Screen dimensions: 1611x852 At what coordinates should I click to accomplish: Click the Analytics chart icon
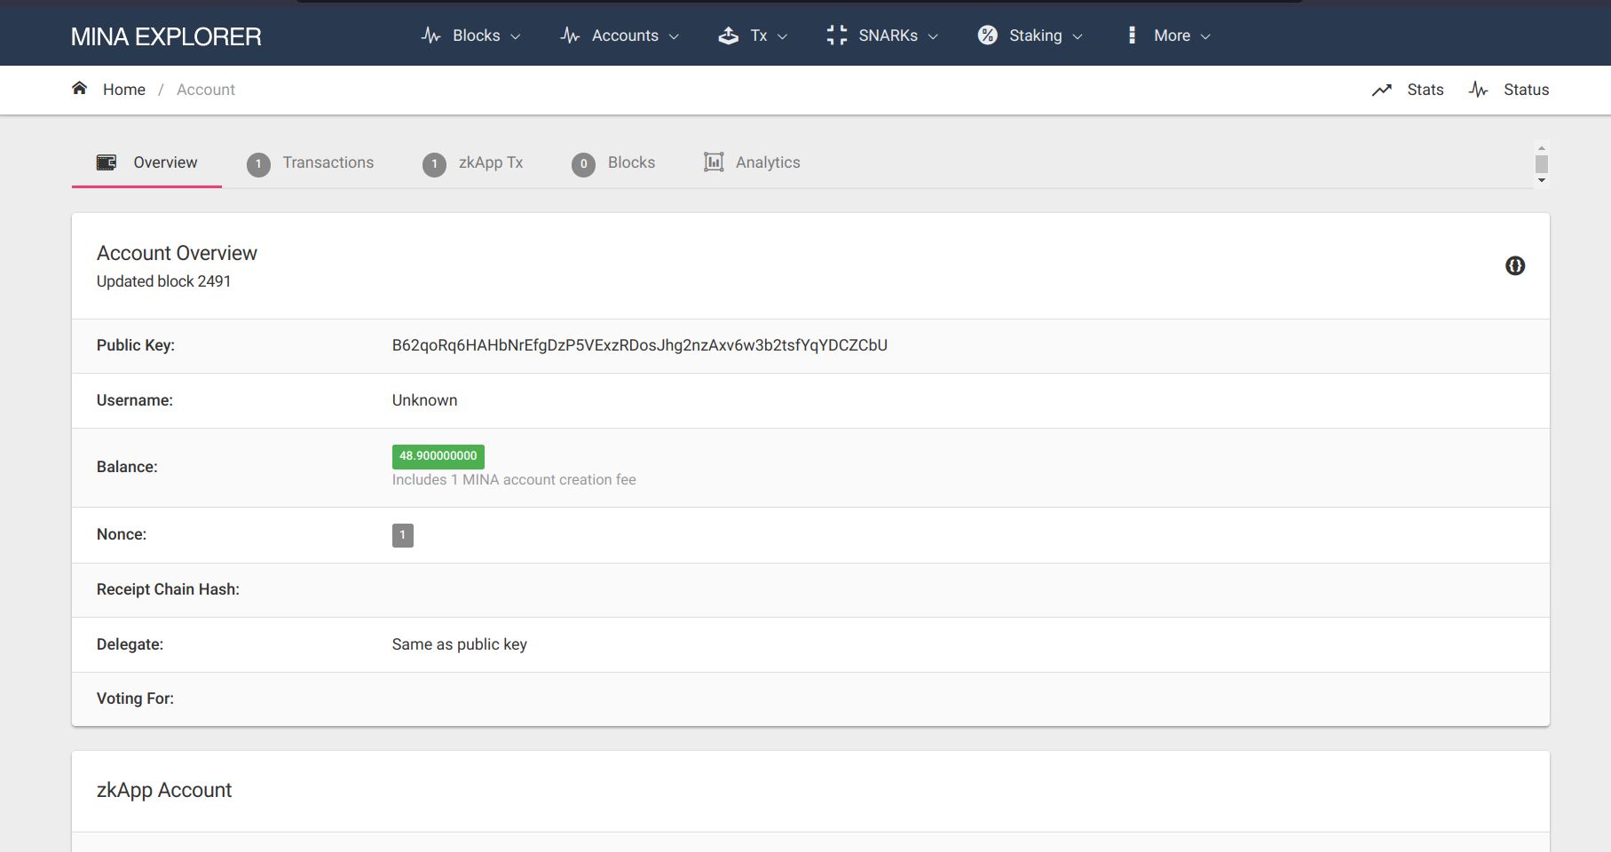tap(714, 162)
